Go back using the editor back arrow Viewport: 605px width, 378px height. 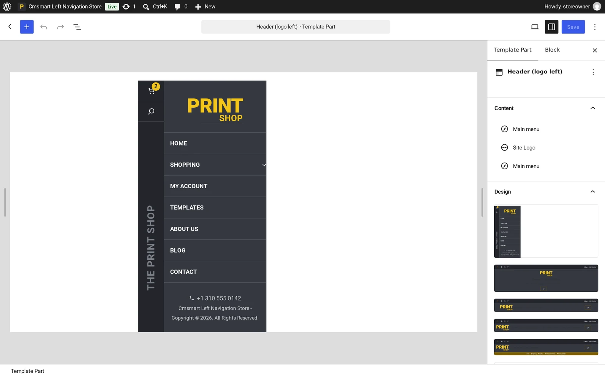tap(10, 26)
